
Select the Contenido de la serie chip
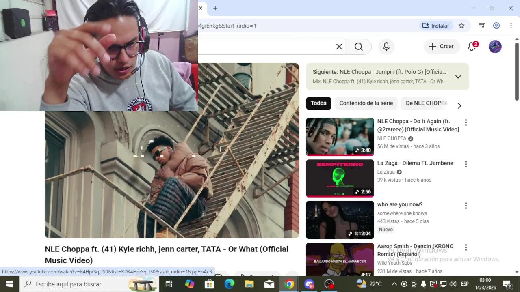point(366,103)
